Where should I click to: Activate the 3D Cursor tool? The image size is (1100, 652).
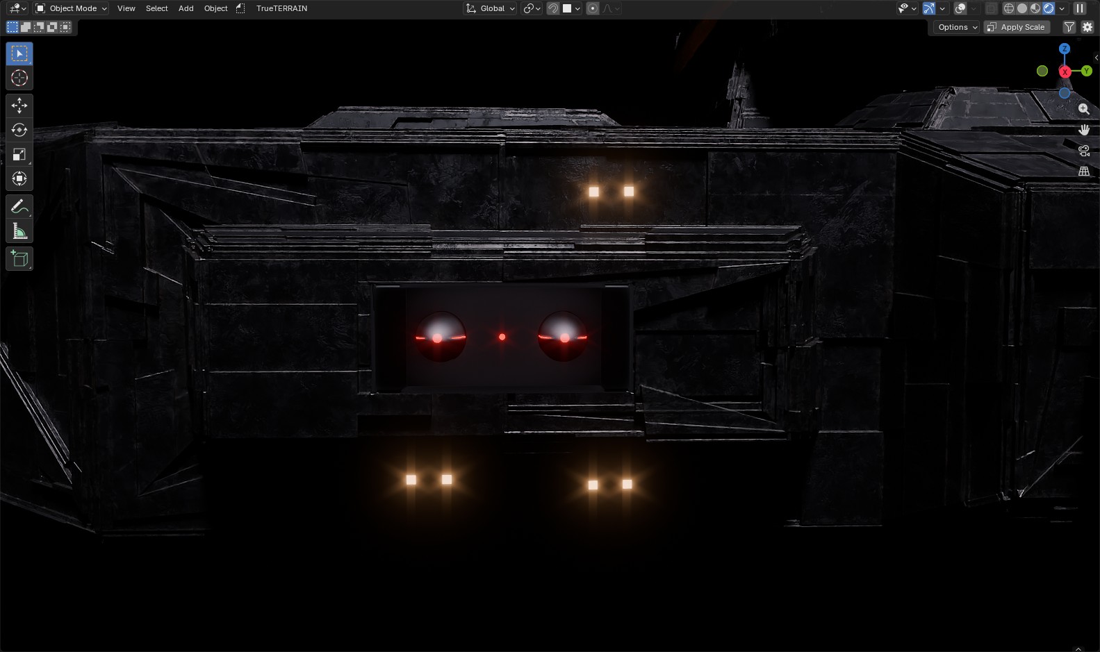[x=19, y=78]
